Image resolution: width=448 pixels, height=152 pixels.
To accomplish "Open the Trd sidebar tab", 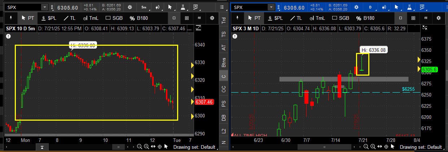I will pos(224,21).
